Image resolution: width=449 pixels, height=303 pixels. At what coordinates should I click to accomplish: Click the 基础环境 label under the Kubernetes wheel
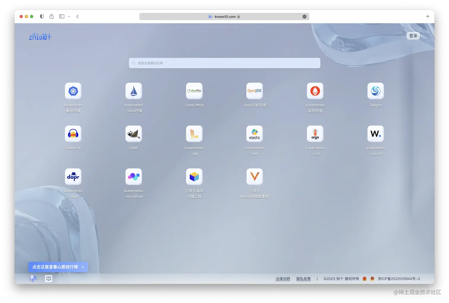73,111
